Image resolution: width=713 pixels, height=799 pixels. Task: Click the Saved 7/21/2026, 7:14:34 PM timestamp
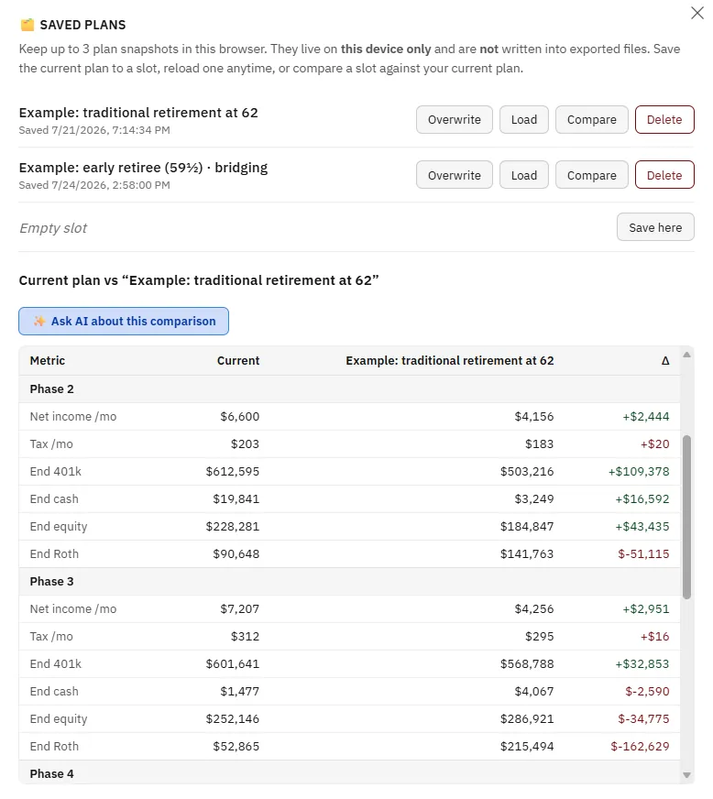[x=94, y=130]
